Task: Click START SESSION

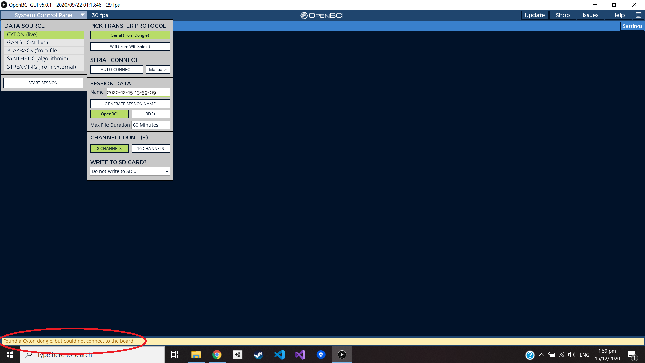Action: (43, 83)
